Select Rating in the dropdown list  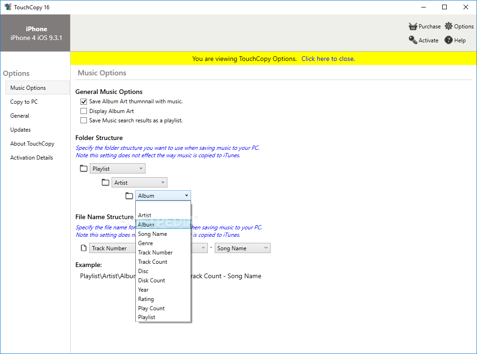(x=163, y=299)
